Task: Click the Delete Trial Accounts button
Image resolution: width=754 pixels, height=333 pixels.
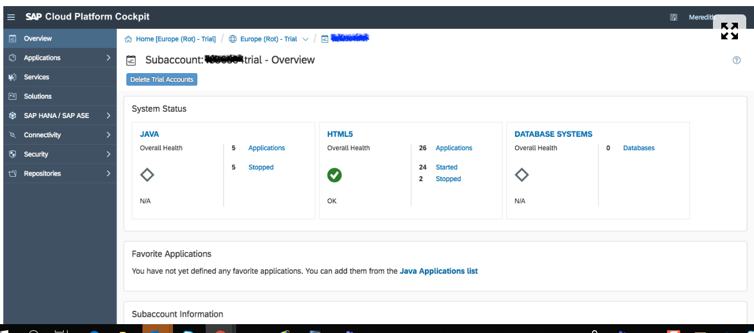Action: (162, 80)
